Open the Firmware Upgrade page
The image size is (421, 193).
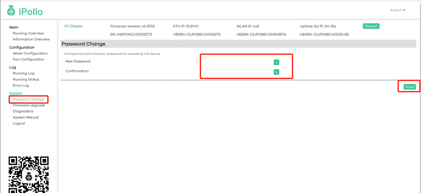[29, 105]
